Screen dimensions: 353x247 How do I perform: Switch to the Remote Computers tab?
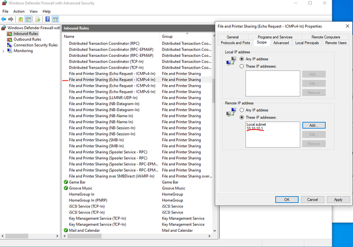[326, 37]
